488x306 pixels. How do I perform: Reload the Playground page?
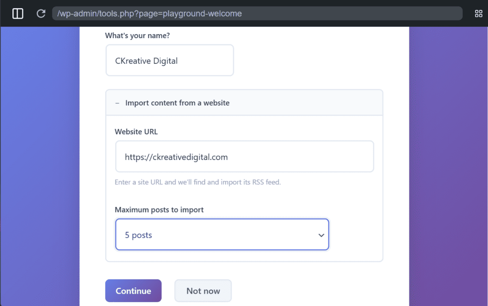coord(41,13)
